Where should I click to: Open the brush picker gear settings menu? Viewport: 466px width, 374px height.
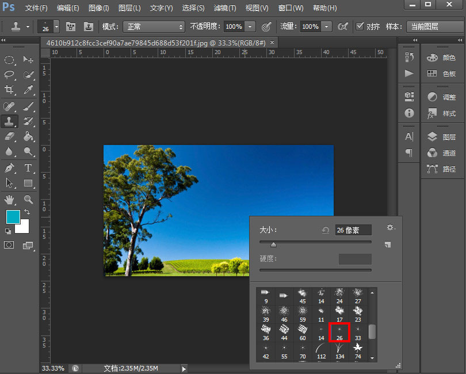[391, 227]
